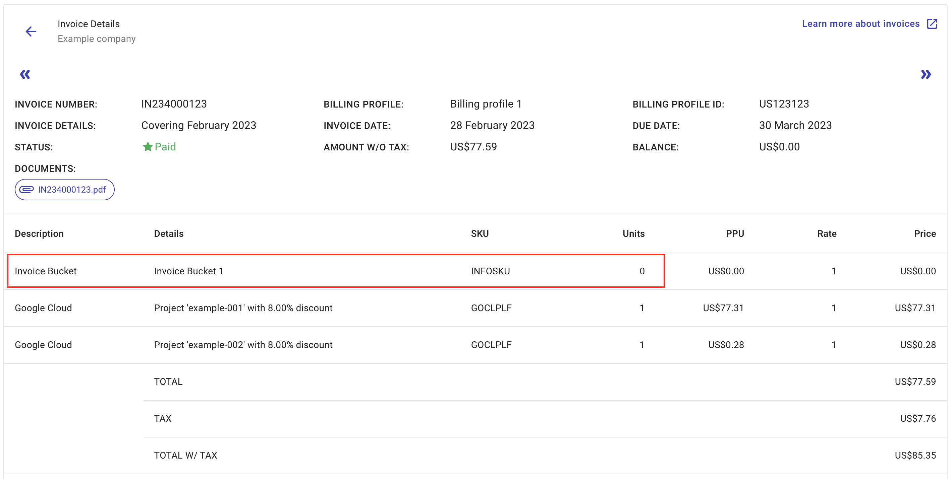951x479 pixels.
Task: Select the highlighted Invoice Bucket row
Action: tap(332, 271)
